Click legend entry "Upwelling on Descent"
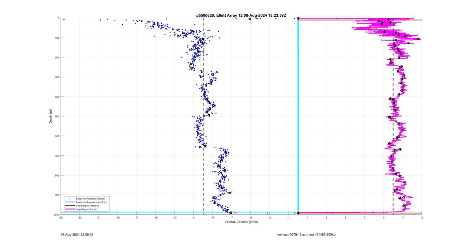 (x=87, y=205)
